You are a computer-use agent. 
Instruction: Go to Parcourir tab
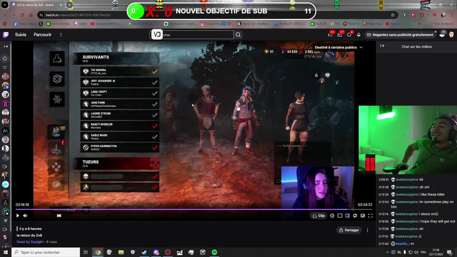(x=42, y=35)
